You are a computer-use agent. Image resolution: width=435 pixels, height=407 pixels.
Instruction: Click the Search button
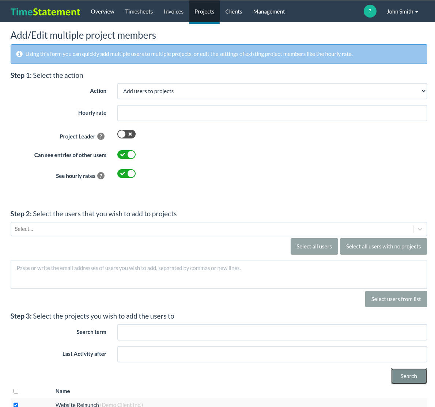click(409, 376)
